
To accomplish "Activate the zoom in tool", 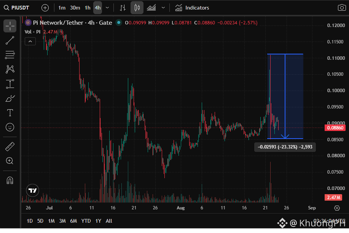I will [10, 161].
